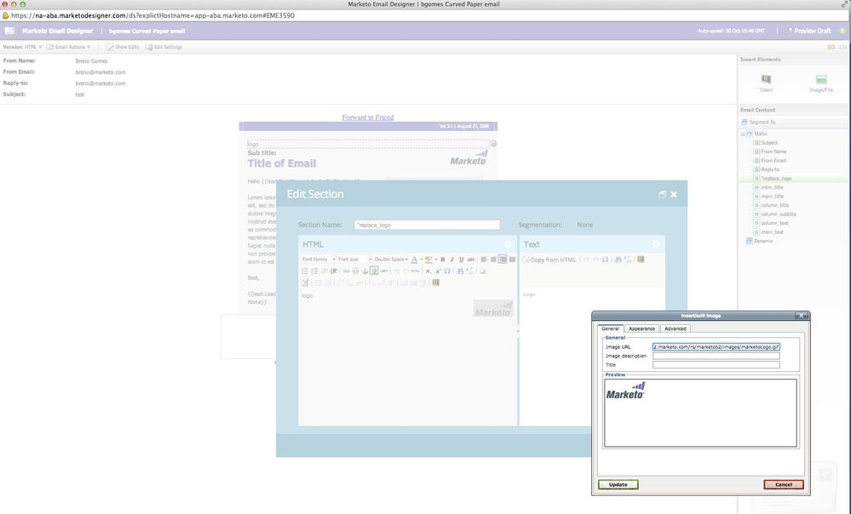Viewport: 851px width, 514px height.
Task: Collapse the Static tree node
Action: (743, 134)
